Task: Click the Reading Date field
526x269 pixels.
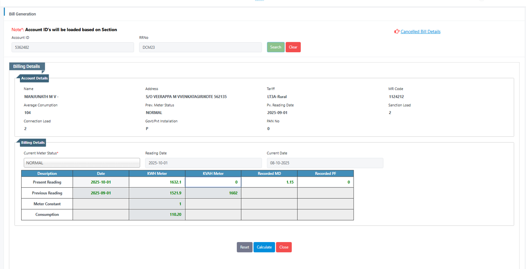Action: point(203,163)
